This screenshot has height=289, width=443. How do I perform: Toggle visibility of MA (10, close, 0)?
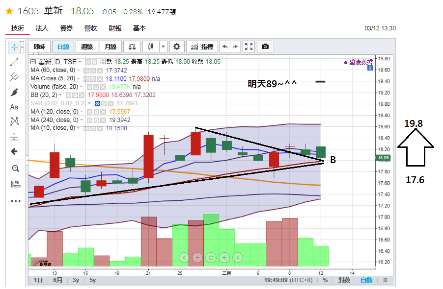click(x=86, y=128)
